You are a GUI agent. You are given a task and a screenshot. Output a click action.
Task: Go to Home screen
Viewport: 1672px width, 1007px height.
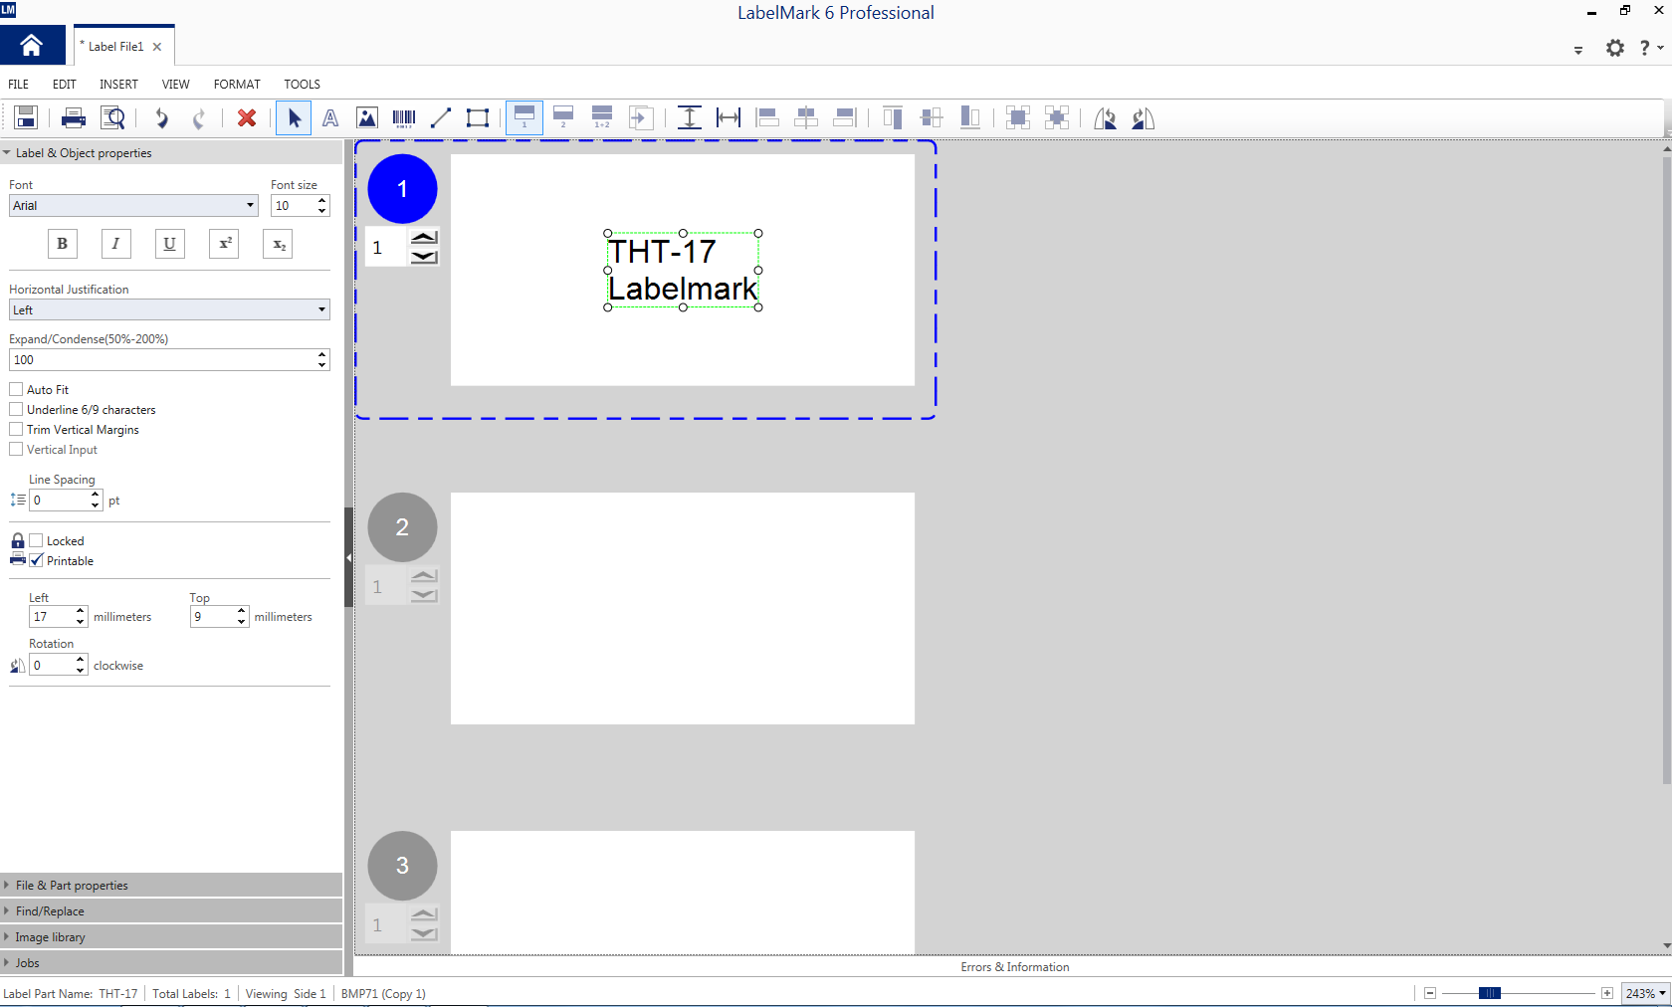(32, 46)
